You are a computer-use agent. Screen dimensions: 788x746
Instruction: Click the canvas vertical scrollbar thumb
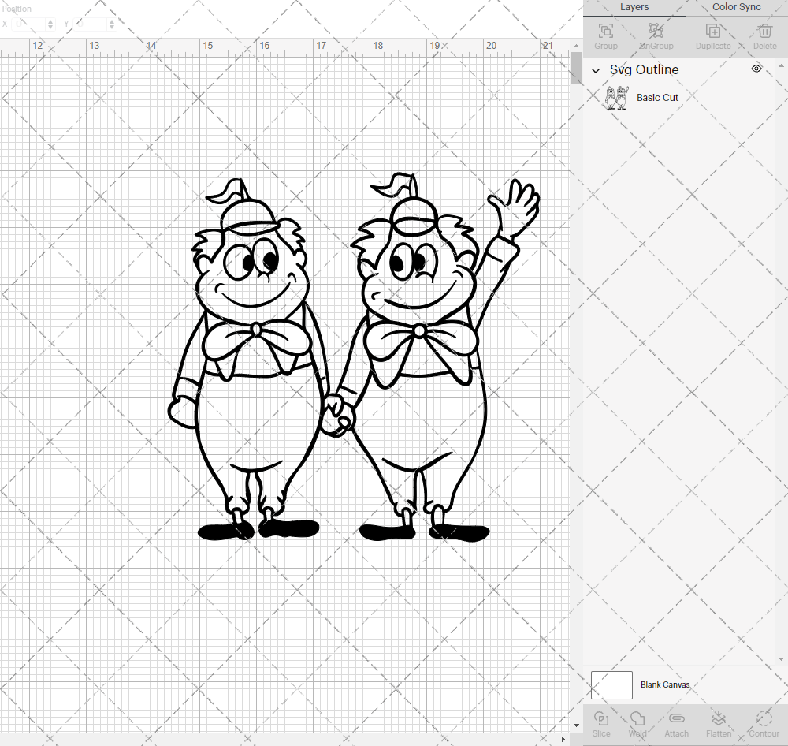click(x=576, y=68)
